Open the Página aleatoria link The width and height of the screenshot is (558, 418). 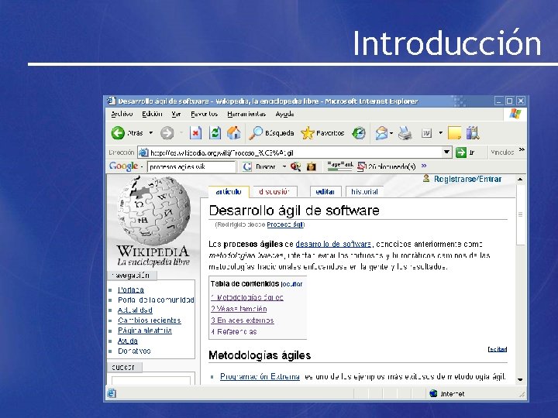145,331
